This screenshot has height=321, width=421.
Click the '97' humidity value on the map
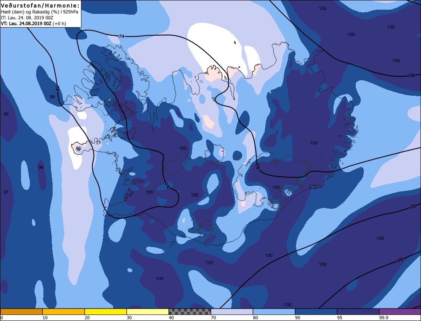pos(6,192)
